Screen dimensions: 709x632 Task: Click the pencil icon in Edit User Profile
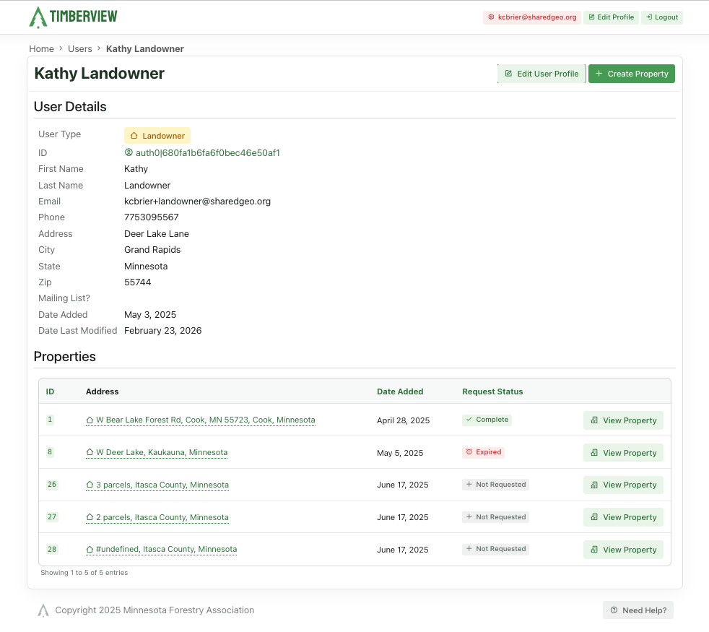click(x=508, y=73)
